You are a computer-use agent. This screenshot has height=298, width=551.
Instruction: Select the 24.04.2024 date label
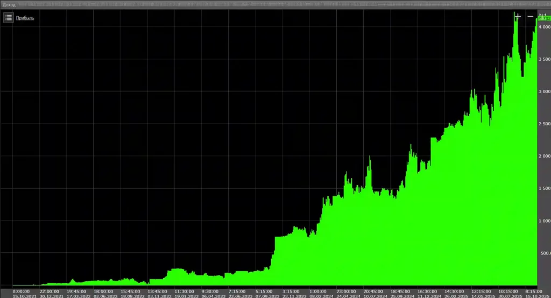point(348,296)
